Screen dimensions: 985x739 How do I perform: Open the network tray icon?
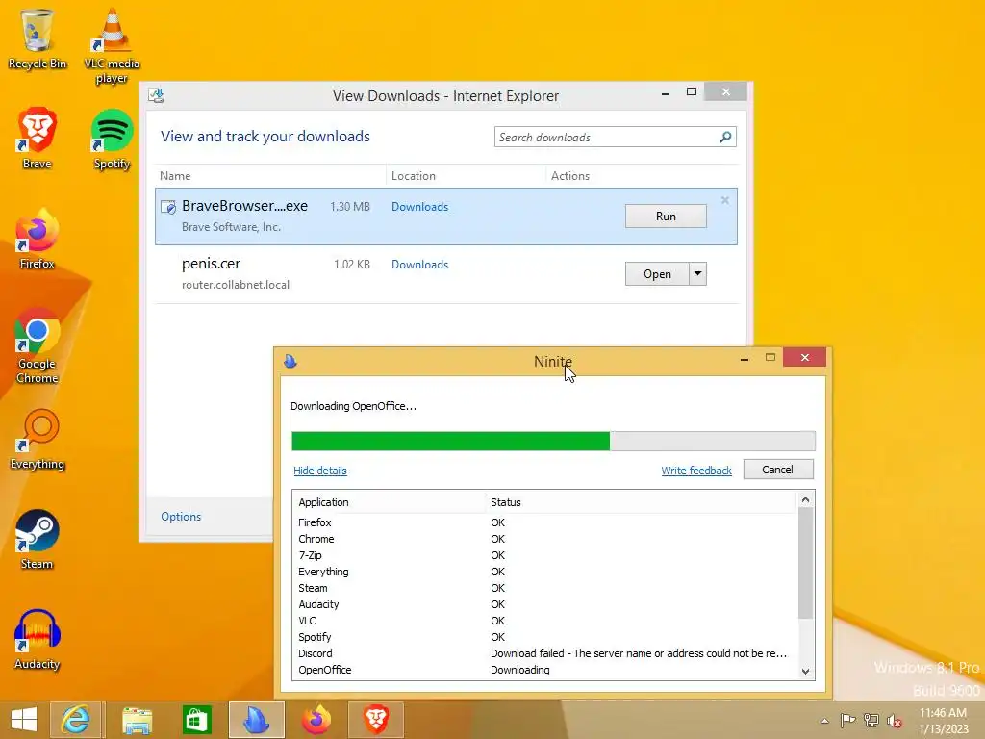pyautogui.click(x=871, y=720)
